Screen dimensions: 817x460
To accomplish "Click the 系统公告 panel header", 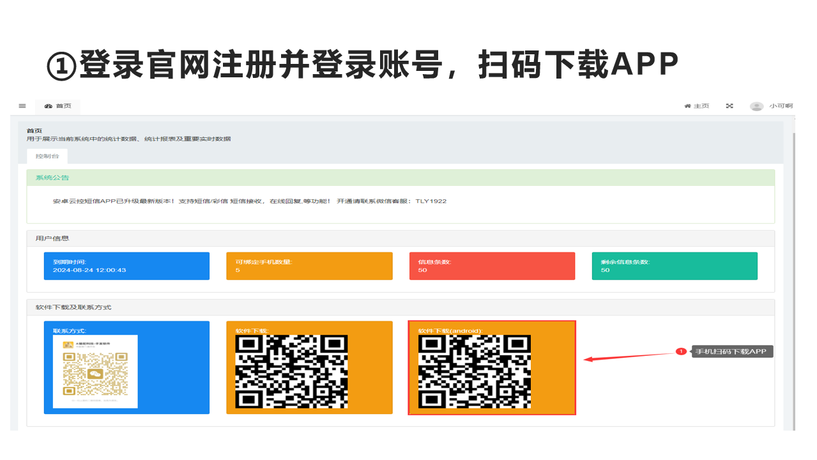I will (401, 178).
